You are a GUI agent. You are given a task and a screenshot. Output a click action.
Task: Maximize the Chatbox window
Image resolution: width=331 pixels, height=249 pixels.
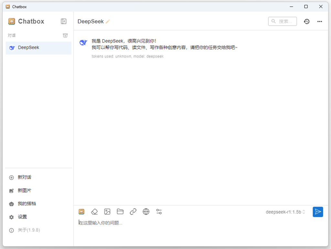[306, 6]
